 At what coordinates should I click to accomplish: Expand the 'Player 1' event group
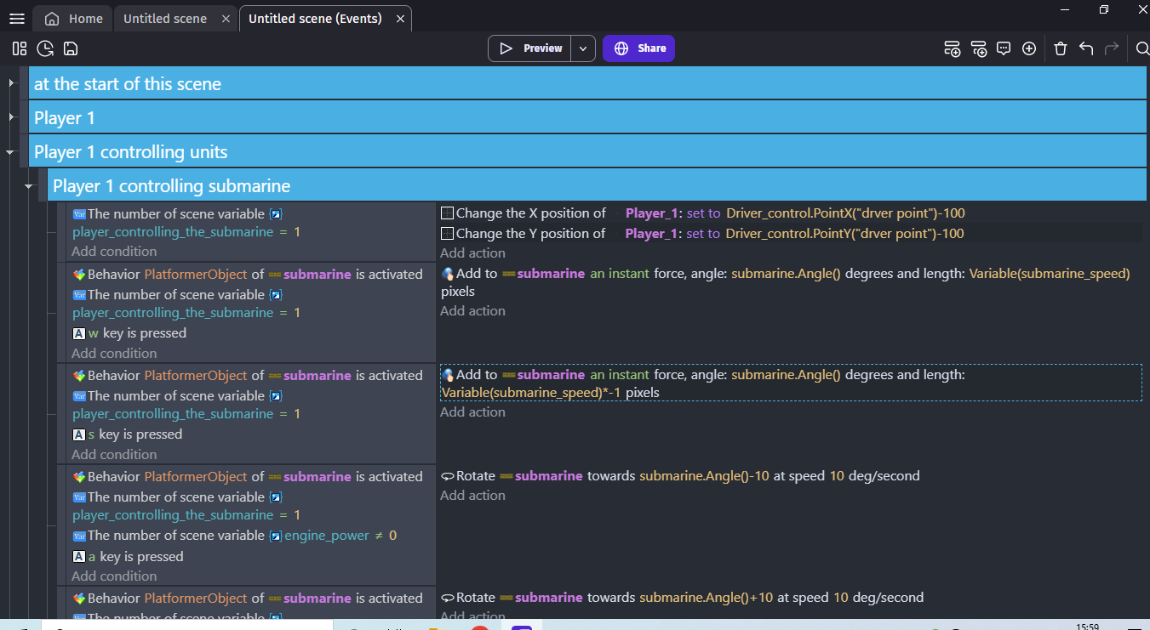tap(11, 117)
